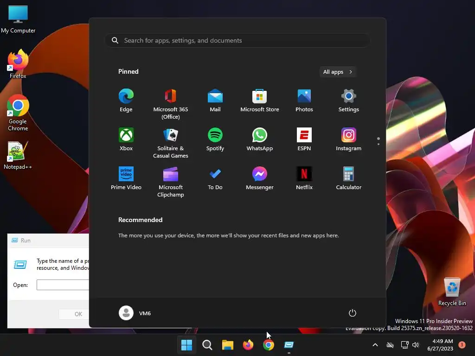Click the Open field in Run dialog
The height and width of the screenshot is (356, 475).
tap(63, 285)
